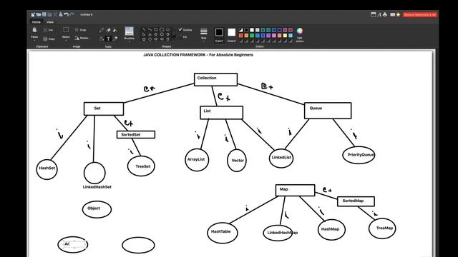This screenshot has width=458, height=257.
Task: Choose the orange palette color
Action: [246, 36]
